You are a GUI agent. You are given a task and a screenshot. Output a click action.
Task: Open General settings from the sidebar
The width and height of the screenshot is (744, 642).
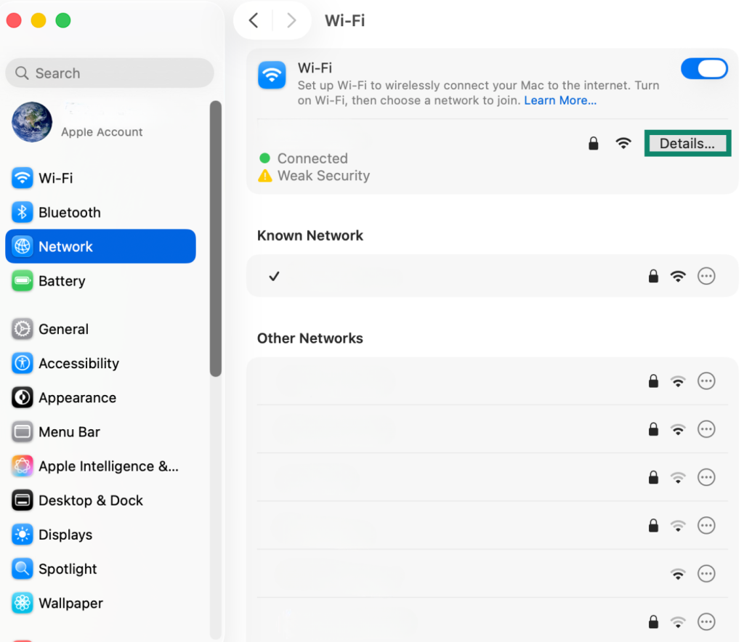coord(22,329)
